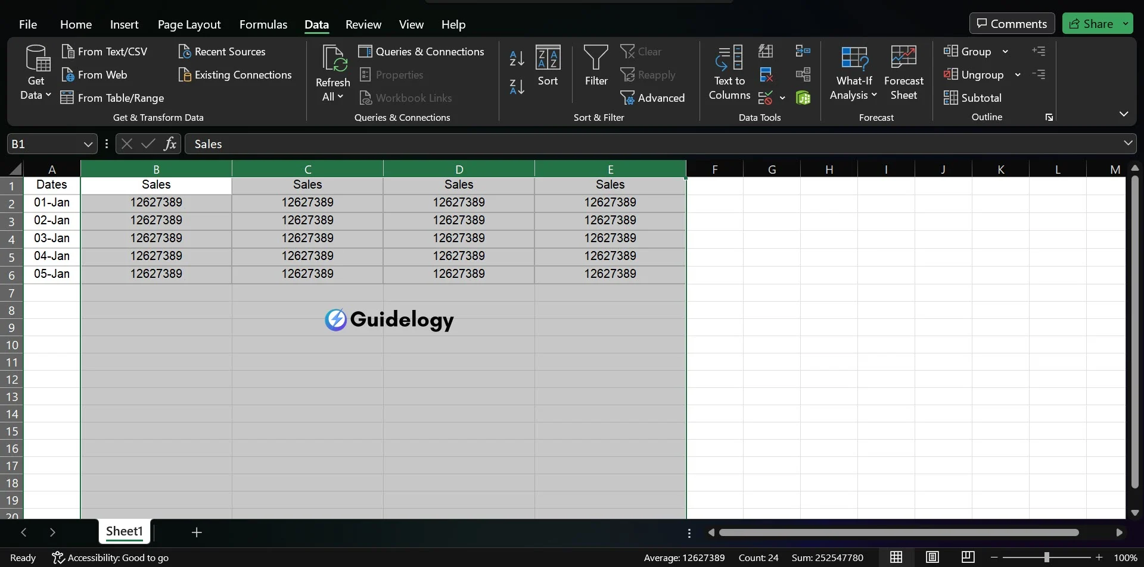The height and width of the screenshot is (567, 1144).
Task: Switch to the Insert tab
Action: 124,24
